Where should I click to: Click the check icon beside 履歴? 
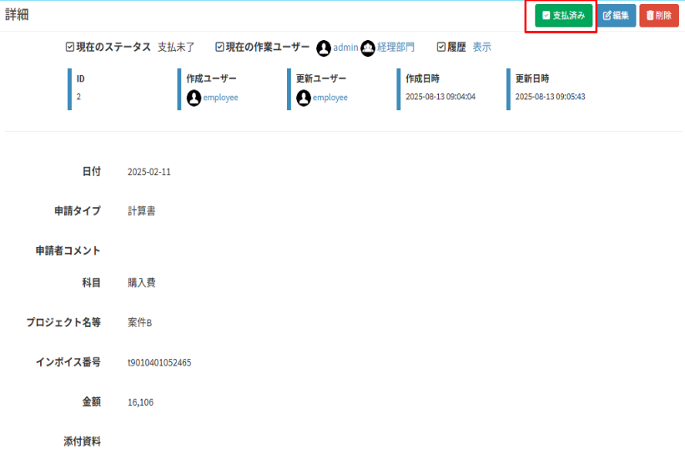coord(441,47)
